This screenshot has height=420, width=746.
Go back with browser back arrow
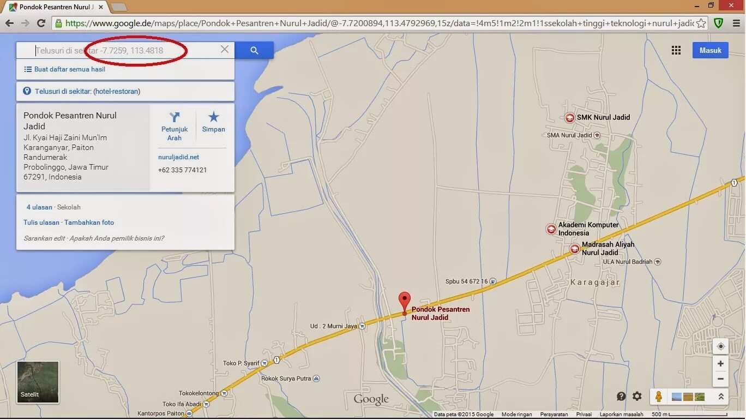[x=9, y=23]
